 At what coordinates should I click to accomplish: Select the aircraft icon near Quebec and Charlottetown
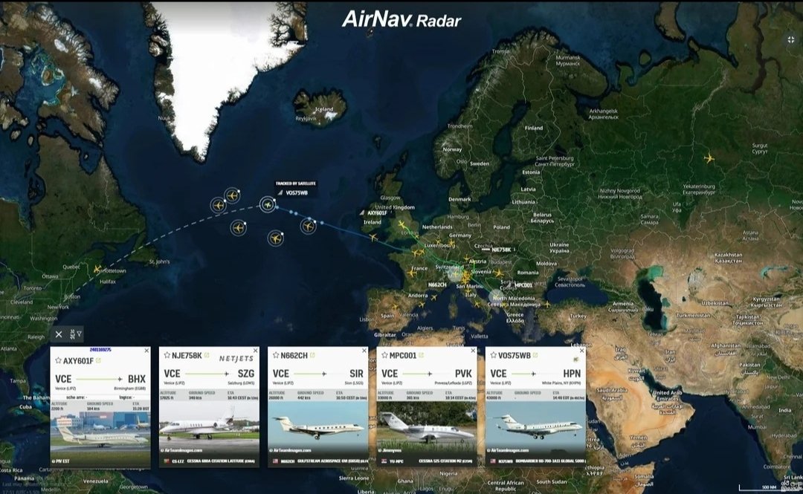tap(97, 269)
